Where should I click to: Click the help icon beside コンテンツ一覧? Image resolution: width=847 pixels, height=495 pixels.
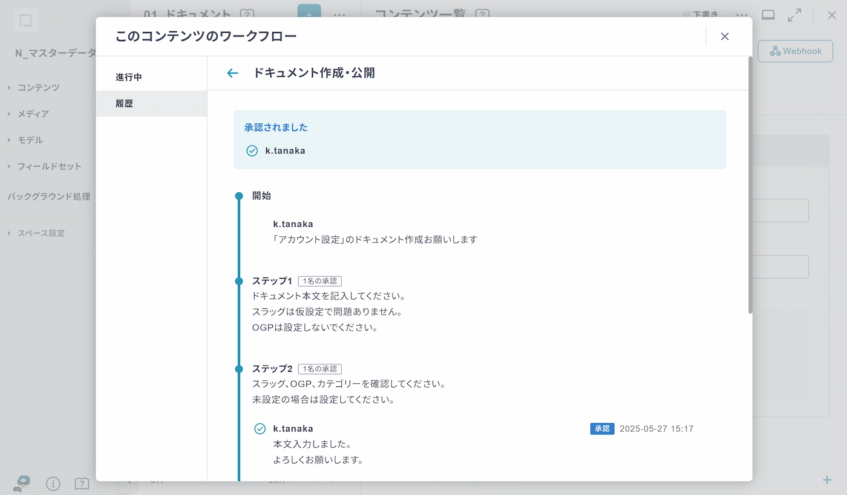[482, 14]
